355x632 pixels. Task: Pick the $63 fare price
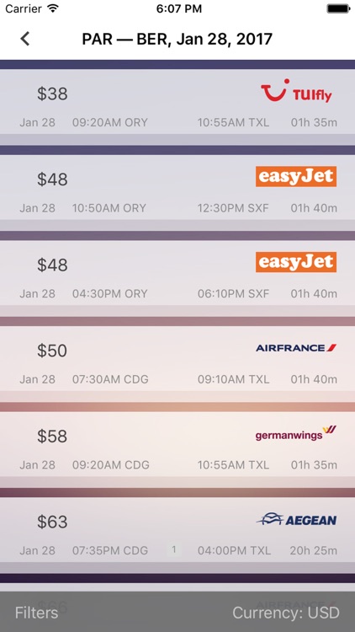click(x=52, y=522)
